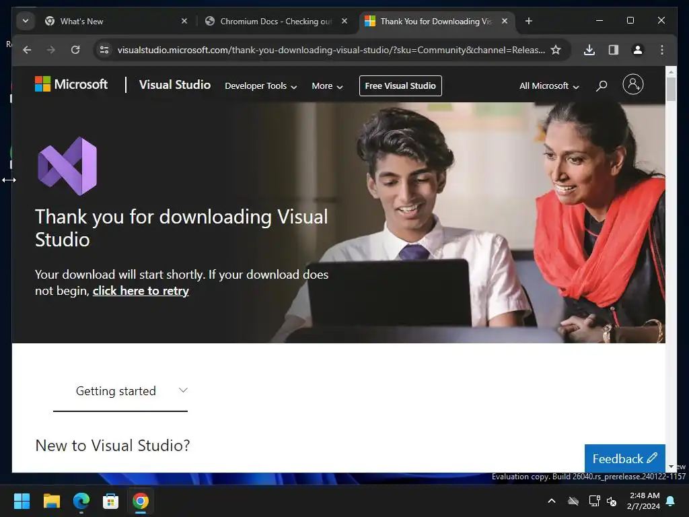Open the Visual Studio home link

[175, 85]
